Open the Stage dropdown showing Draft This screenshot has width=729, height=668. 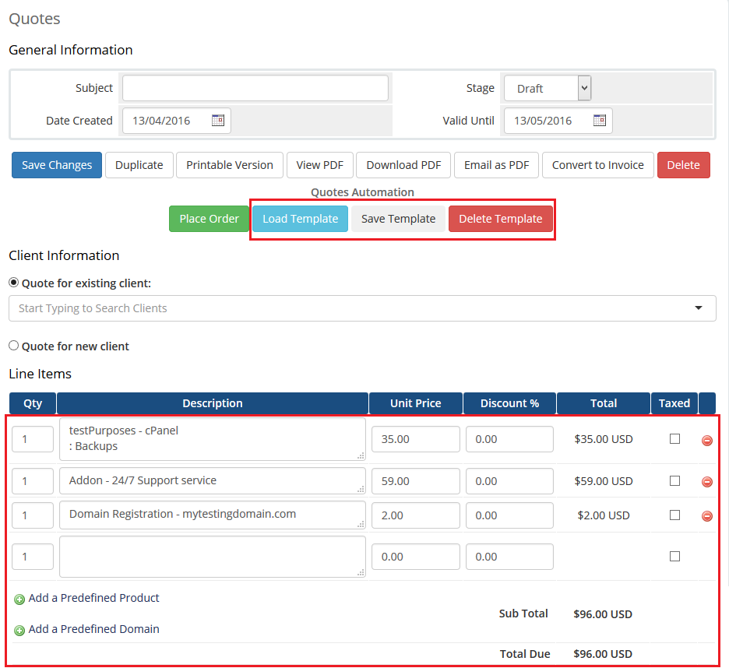point(548,88)
